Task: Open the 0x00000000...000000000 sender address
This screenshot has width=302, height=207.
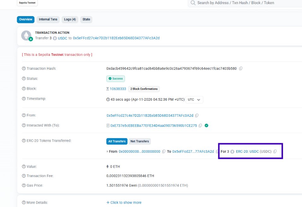Action: coord(139,151)
